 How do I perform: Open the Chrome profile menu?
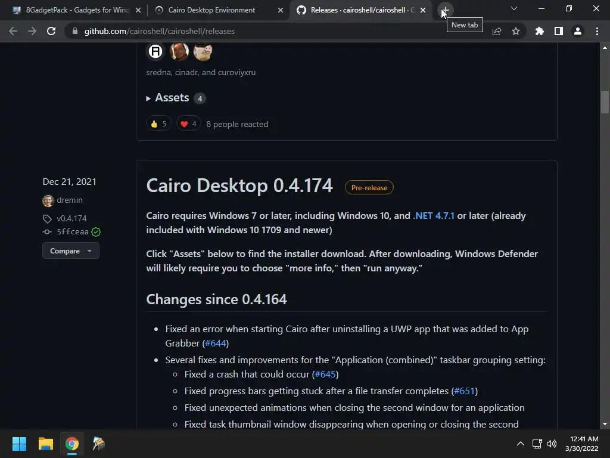tap(578, 31)
